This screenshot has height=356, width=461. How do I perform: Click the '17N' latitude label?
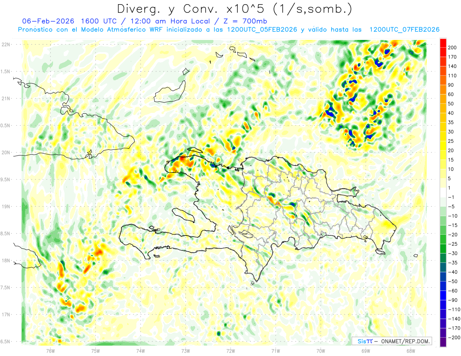6,315
